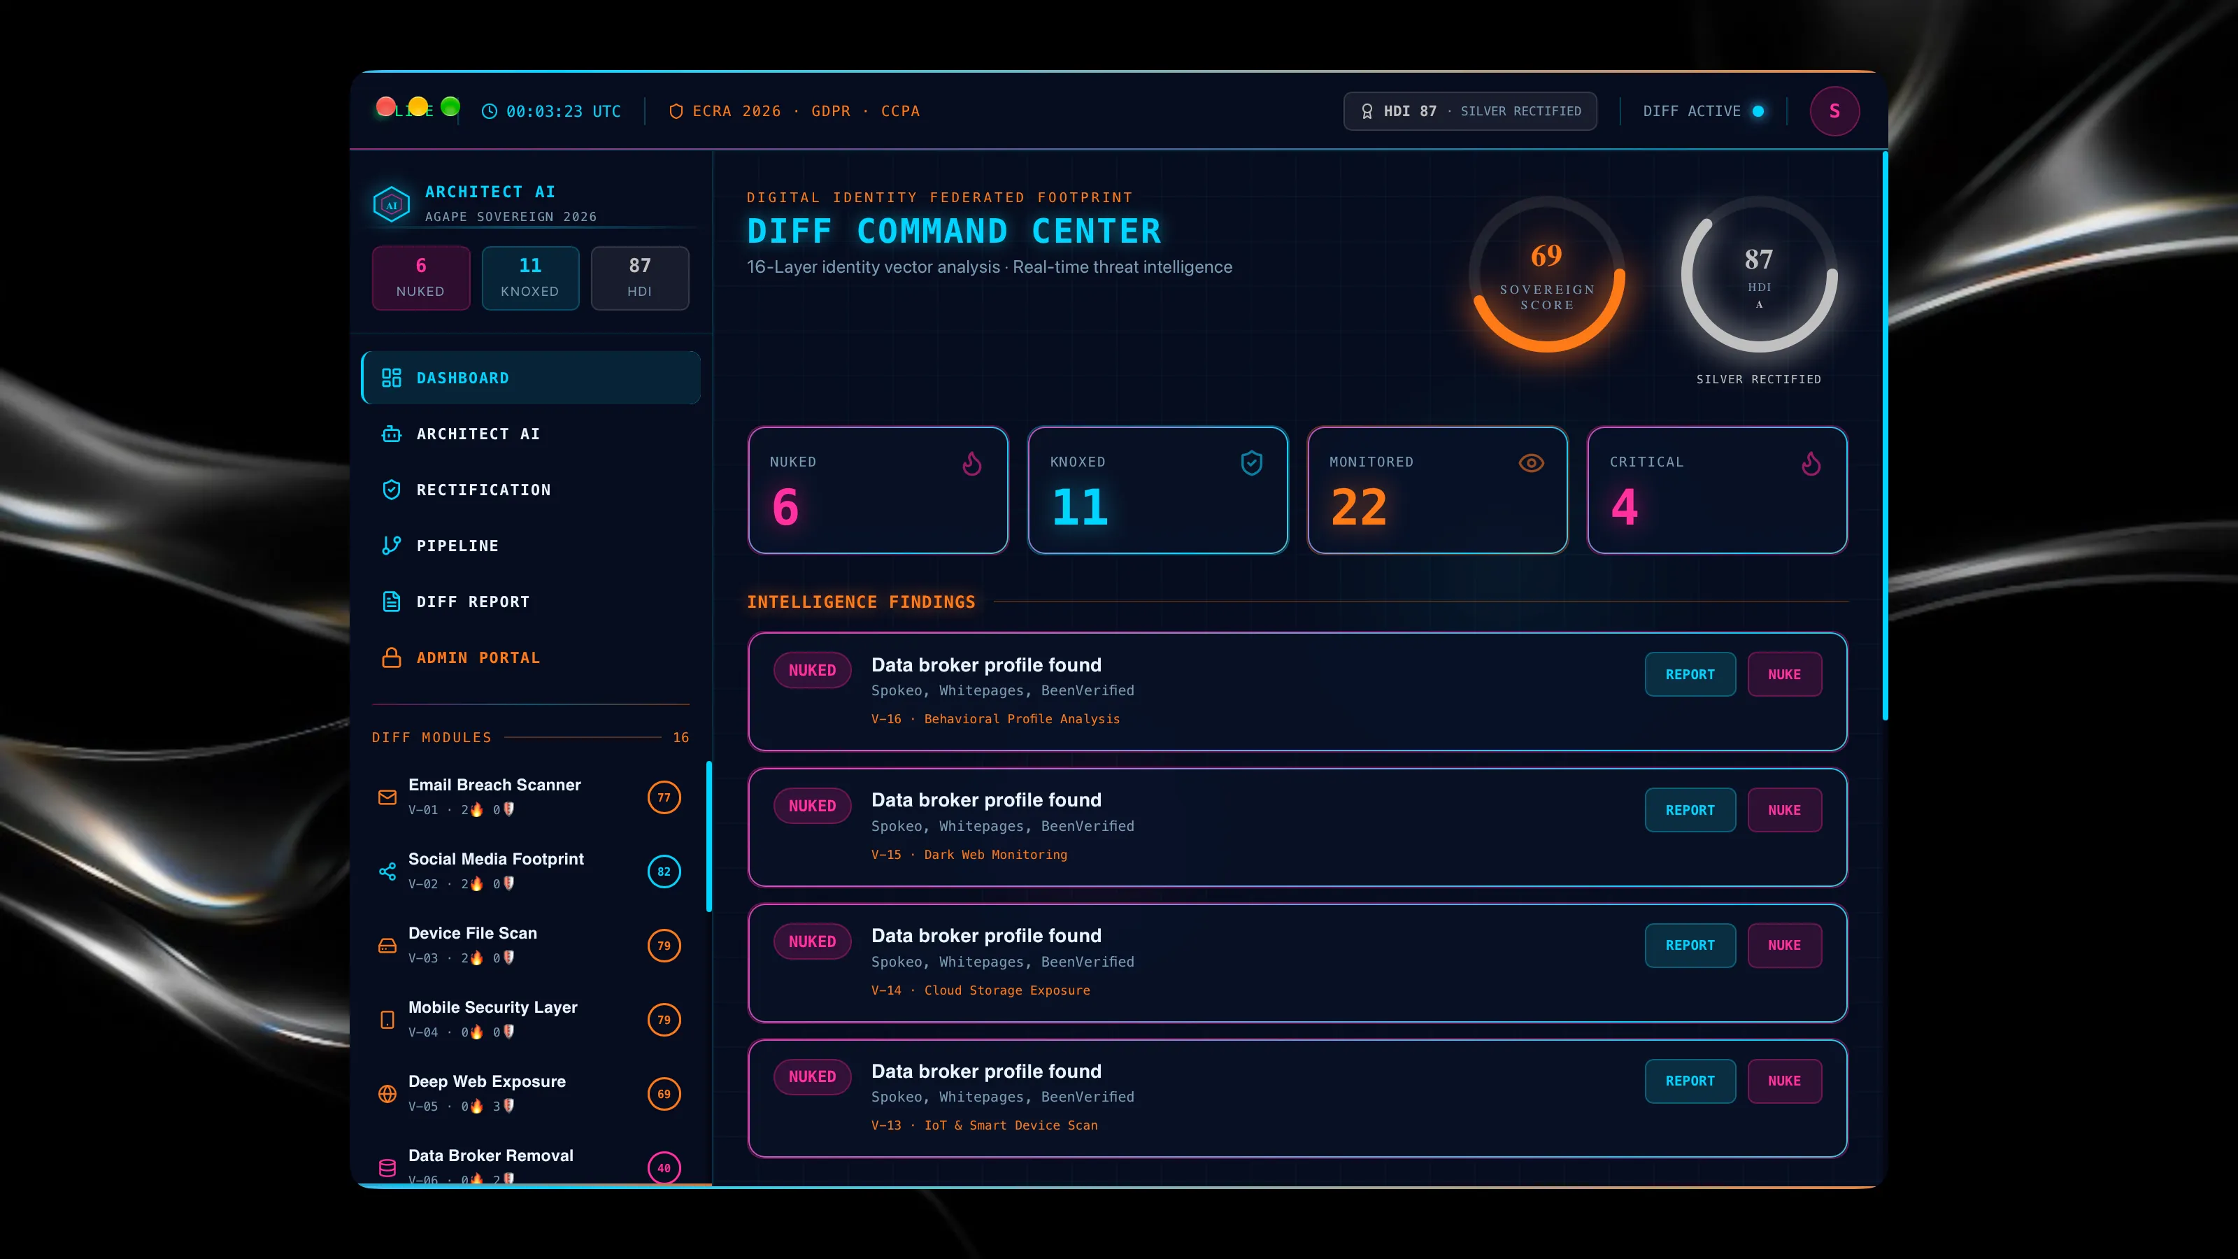Open the Pipeline page
Image resolution: width=2238 pixels, height=1259 pixels.
[531, 546]
